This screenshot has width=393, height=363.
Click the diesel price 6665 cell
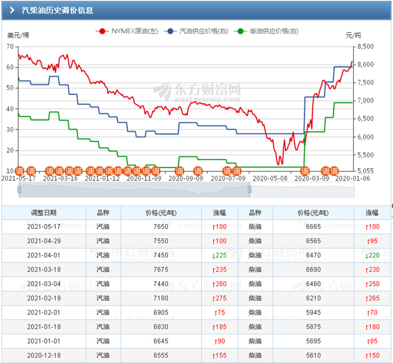pos(313,227)
